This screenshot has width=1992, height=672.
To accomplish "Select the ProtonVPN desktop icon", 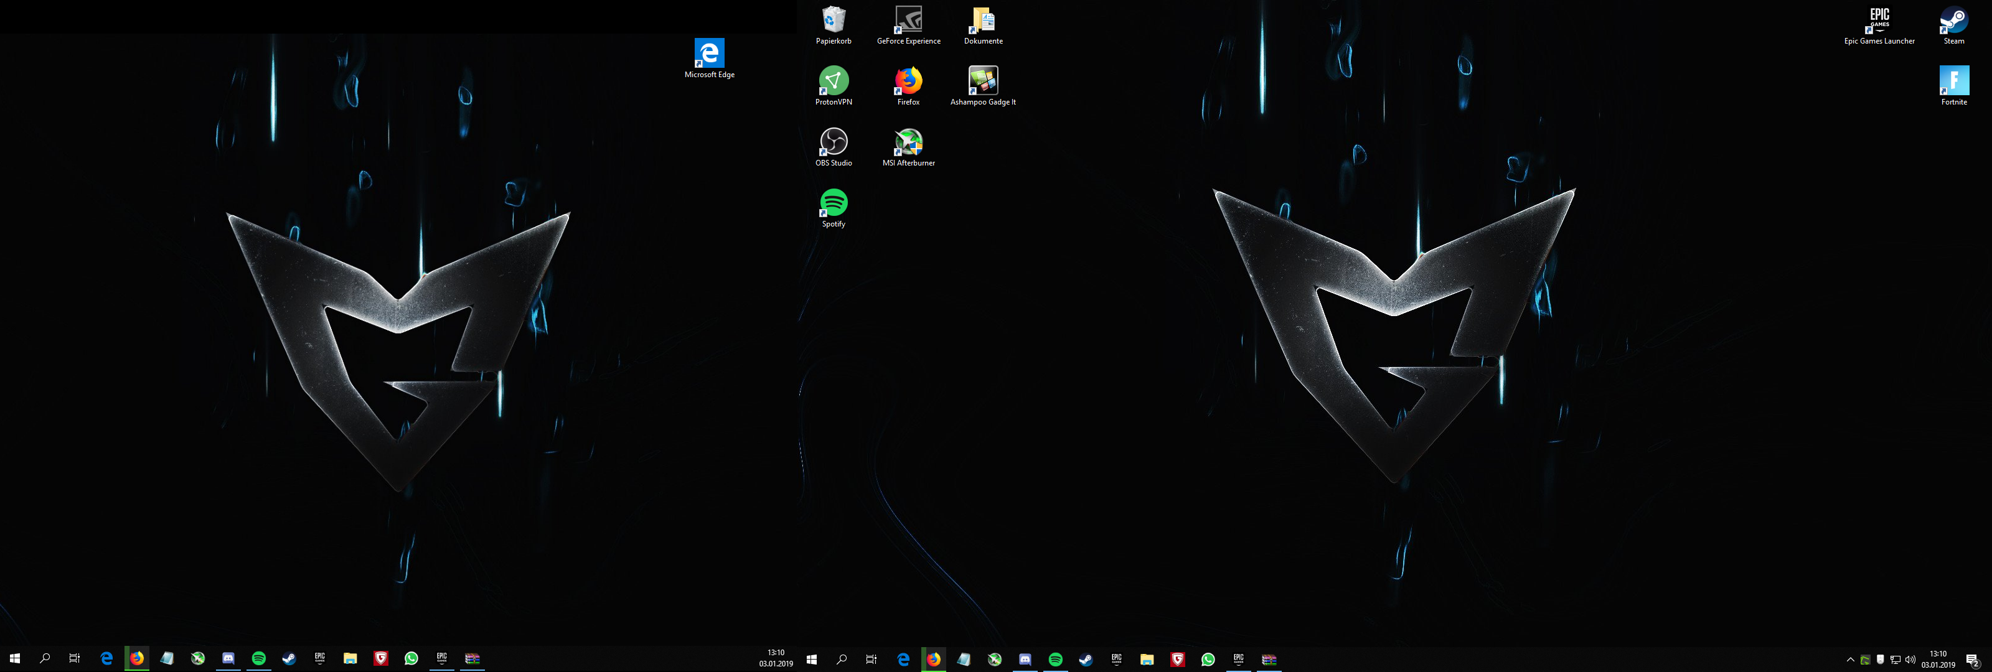I will pyautogui.click(x=833, y=83).
